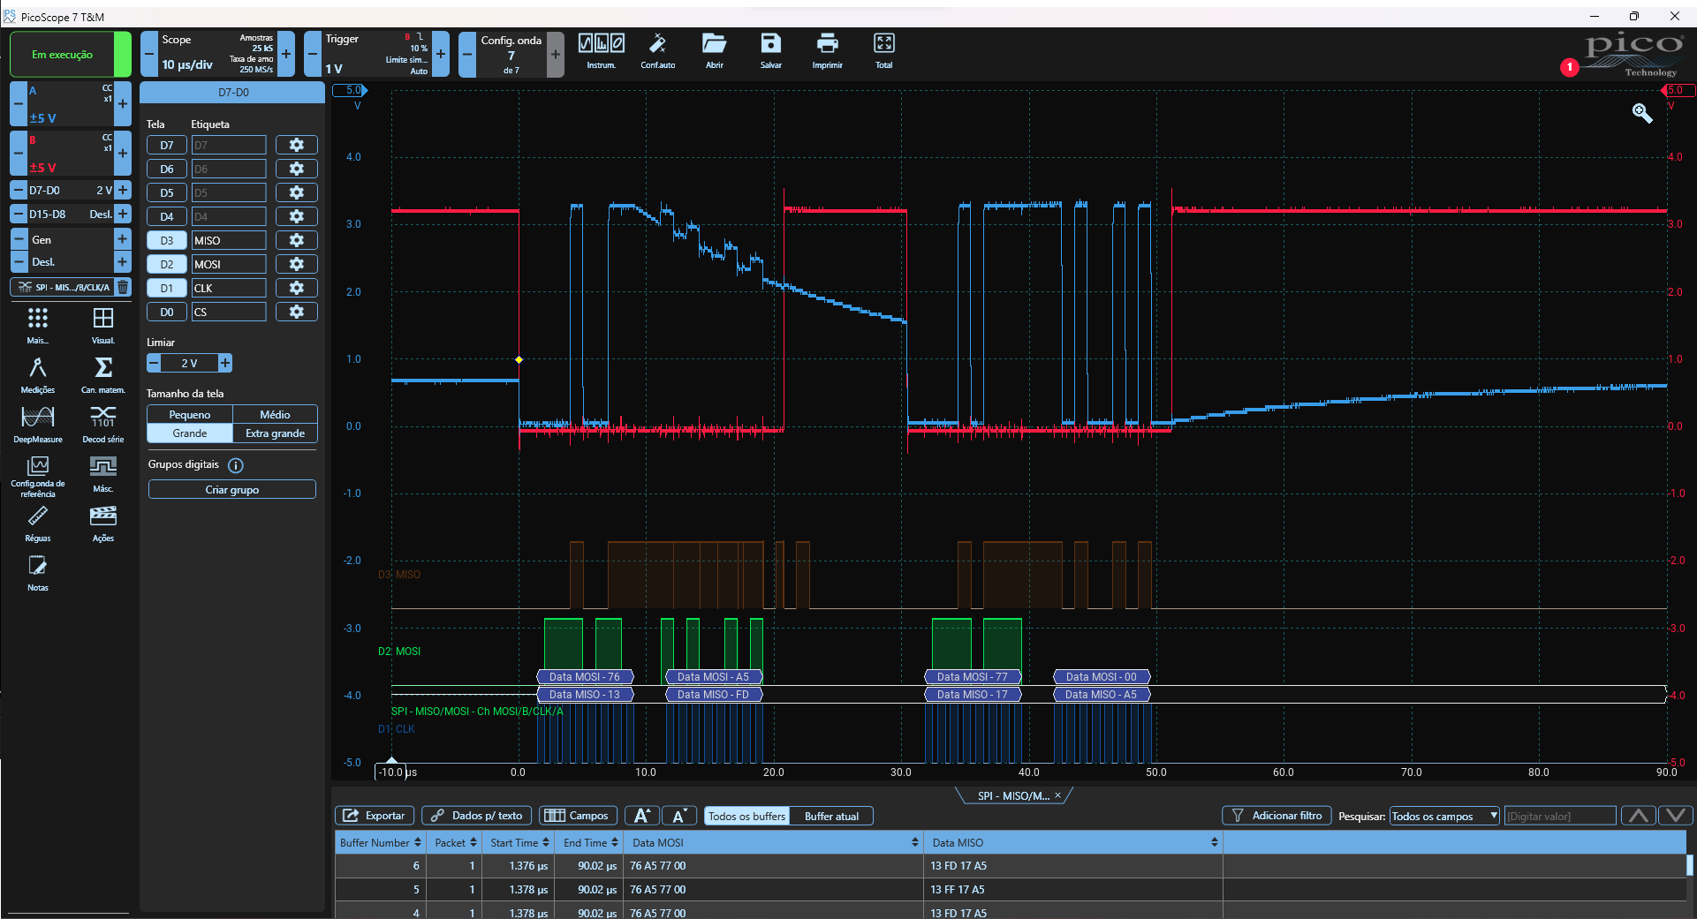Click the Exportar button
The height and width of the screenshot is (919, 1697).
pos(375,816)
